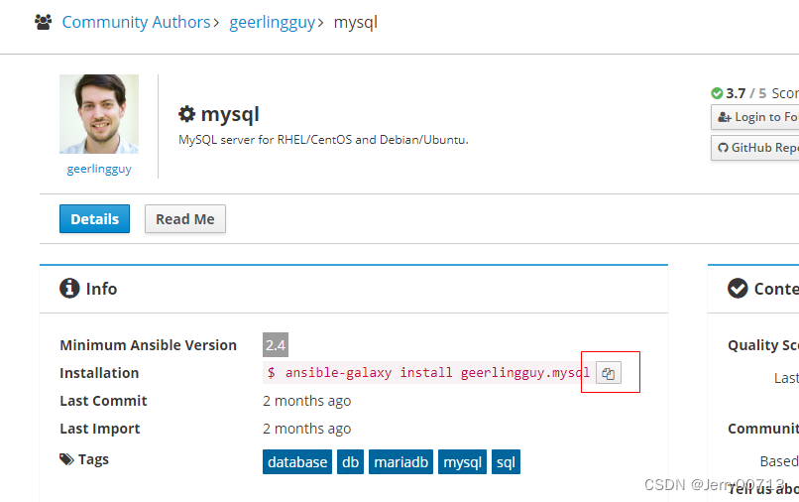The height and width of the screenshot is (502, 799).
Task: Click the mysql role heading
Action: (x=230, y=114)
